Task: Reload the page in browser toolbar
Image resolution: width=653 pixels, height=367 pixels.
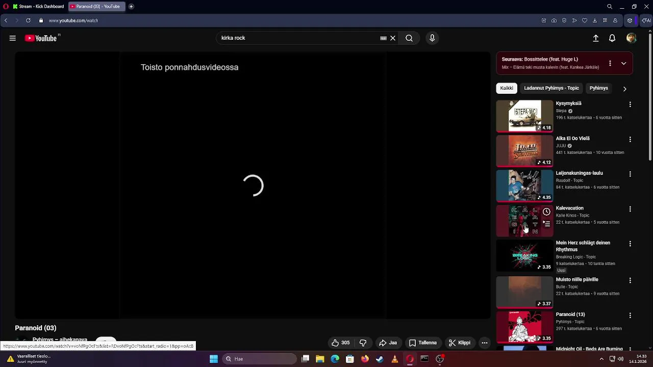Action: coord(28,20)
